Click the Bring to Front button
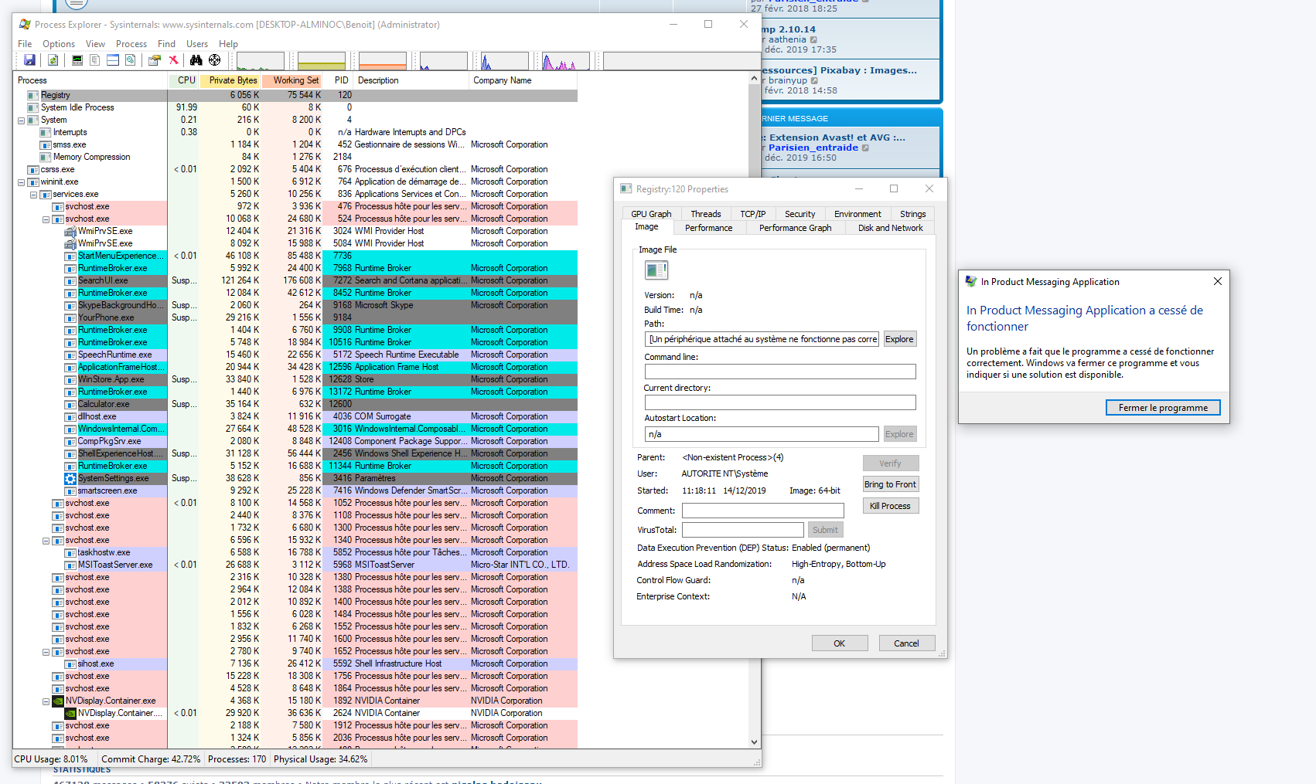The height and width of the screenshot is (784, 1316). tap(890, 484)
